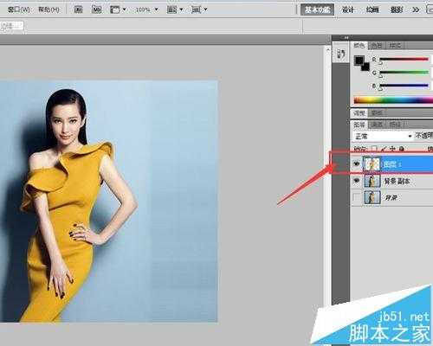Image resolution: width=433 pixels, height=346 pixels.
Task: Show the hidden 背景 layer visibility box
Action: [357, 197]
